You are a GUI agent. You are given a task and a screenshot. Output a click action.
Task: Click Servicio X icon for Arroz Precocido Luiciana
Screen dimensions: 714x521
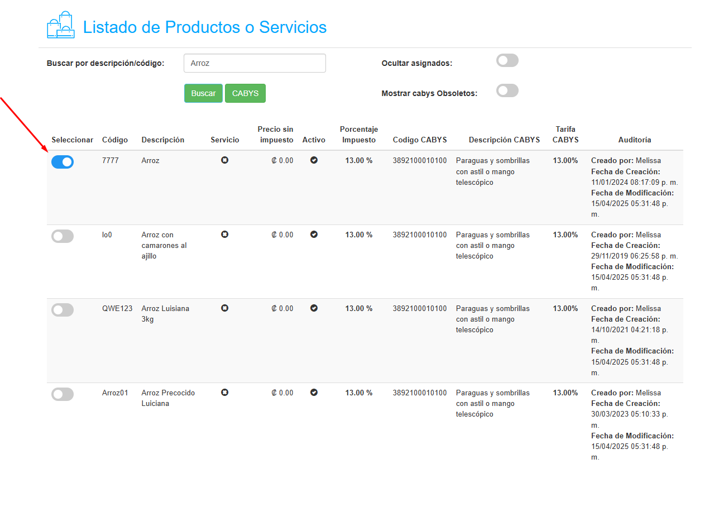point(224,393)
